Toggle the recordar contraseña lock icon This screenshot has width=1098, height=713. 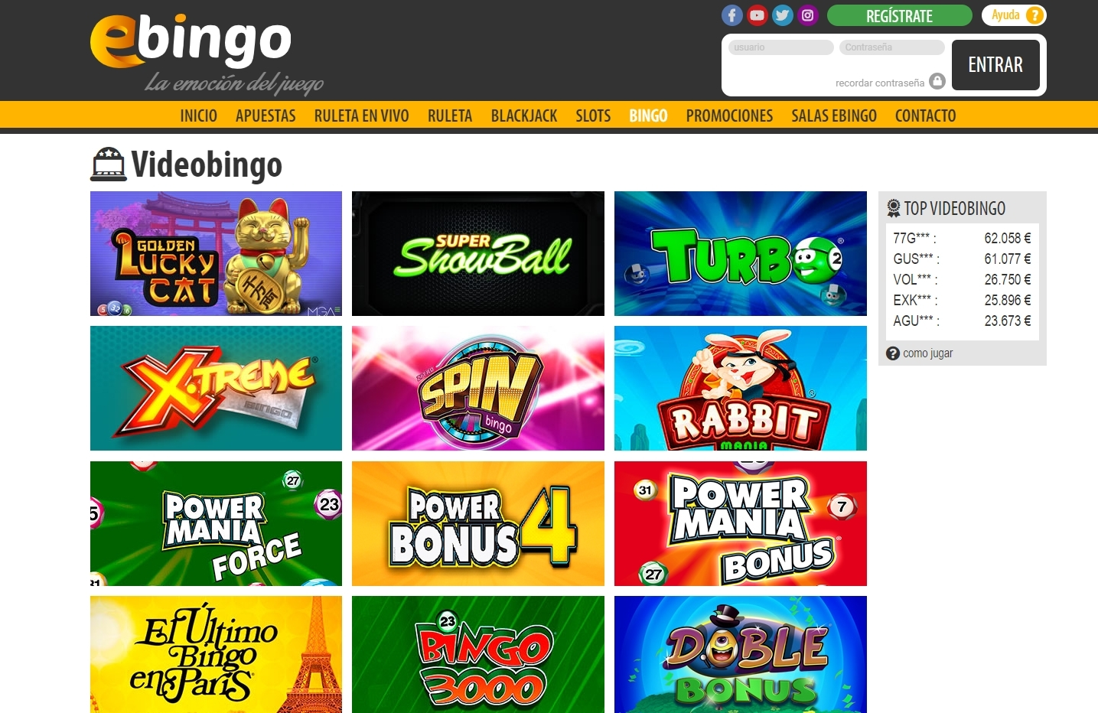(x=937, y=81)
